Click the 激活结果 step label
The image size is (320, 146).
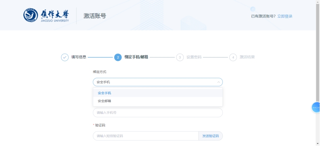tap(247, 57)
